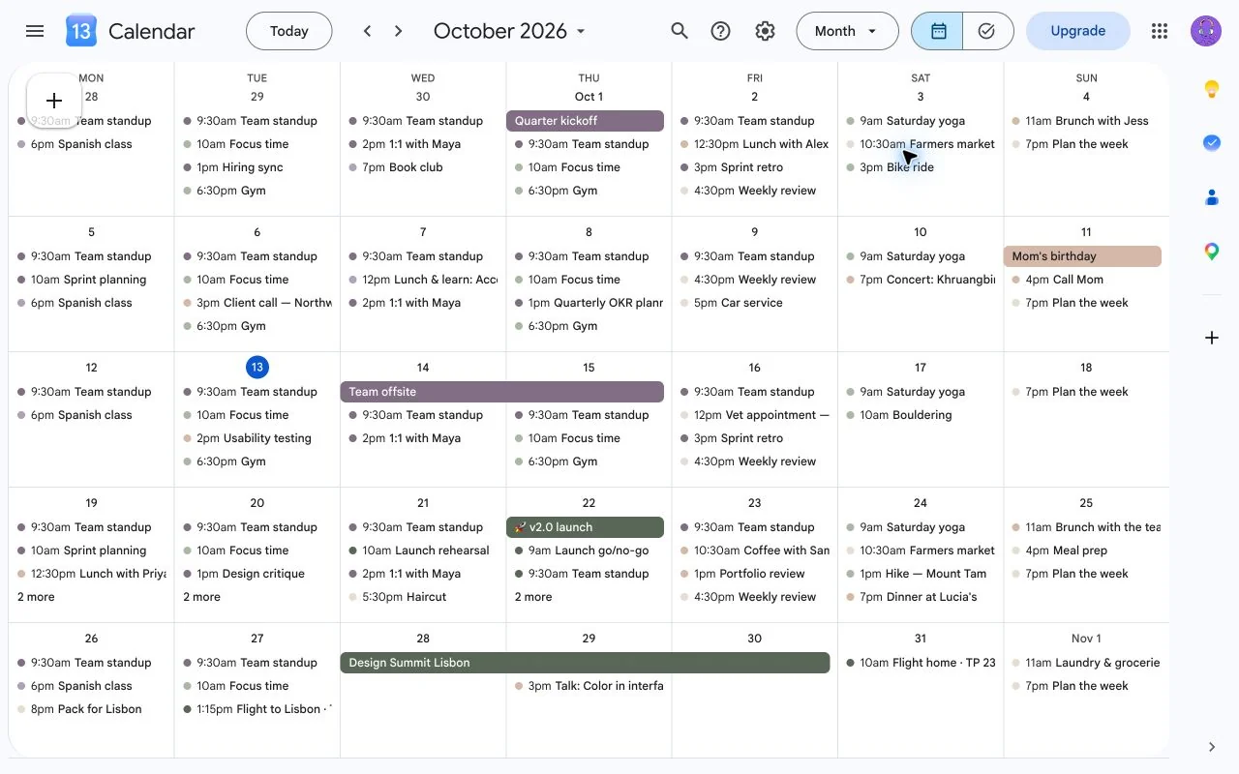Viewport: 1239px width, 774px height.
Task: Open the Settings gear icon
Action: (765, 31)
